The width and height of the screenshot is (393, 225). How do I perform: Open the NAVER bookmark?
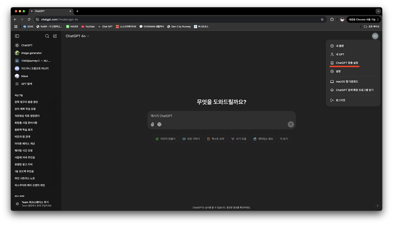pyautogui.click(x=72, y=27)
